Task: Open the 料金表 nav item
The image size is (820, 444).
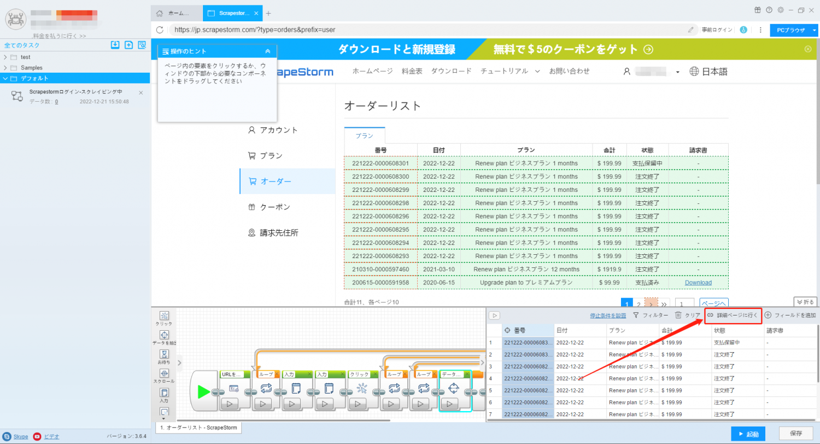Action: pyautogui.click(x=412, y=71)
